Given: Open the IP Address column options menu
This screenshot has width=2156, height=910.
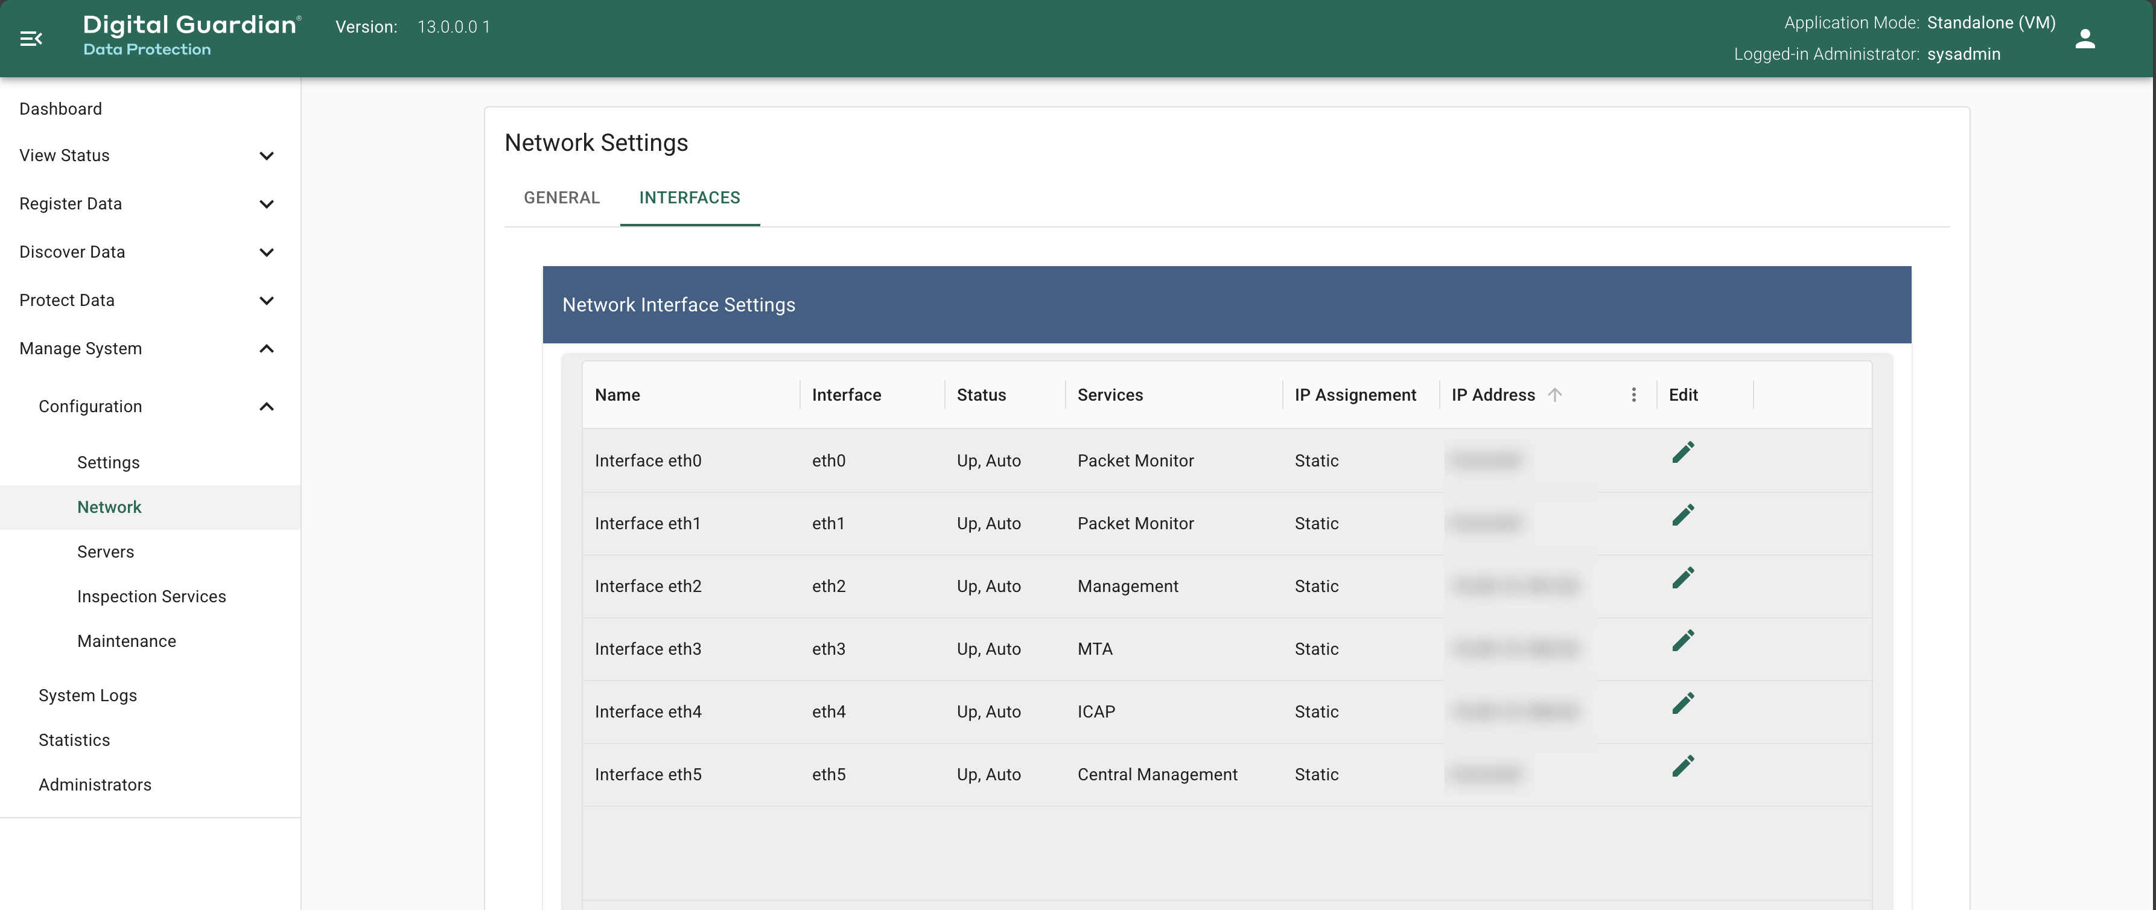Looking at the screenshot, I should coord(1633,395).
